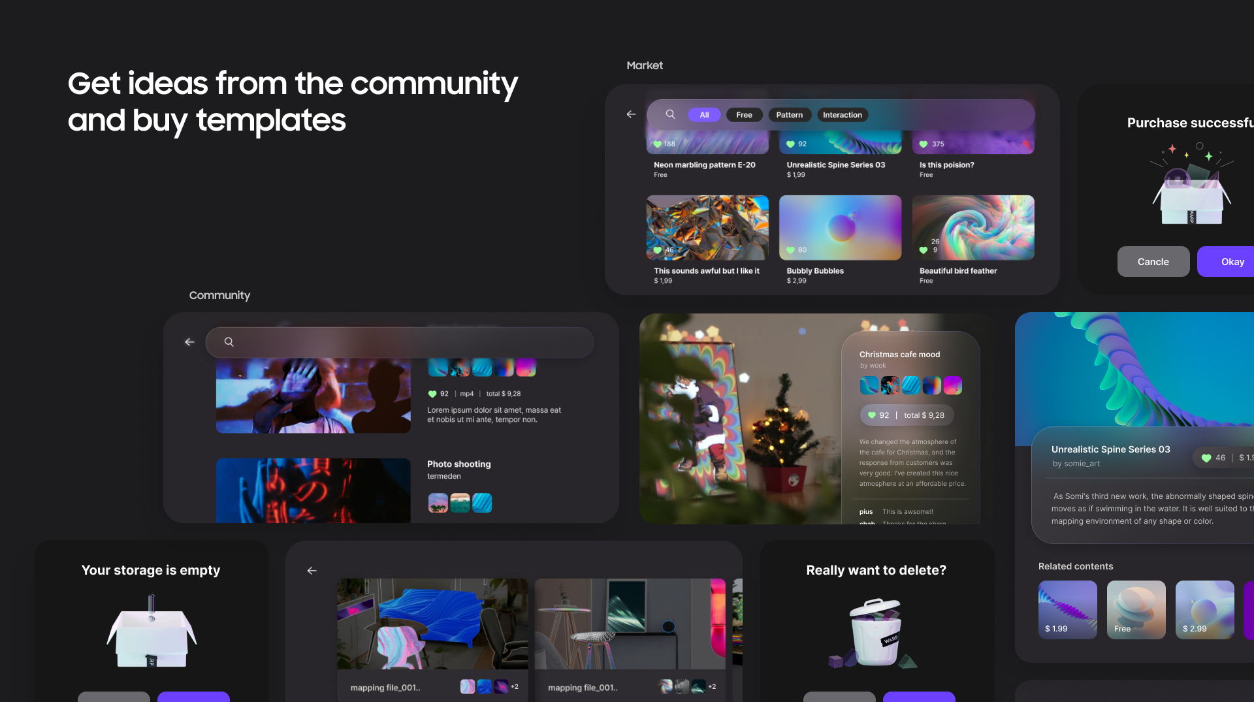Click the heart on the Bubbly Bubbles card
This screenshot has width=1254, height=702.
coord(791,249)
